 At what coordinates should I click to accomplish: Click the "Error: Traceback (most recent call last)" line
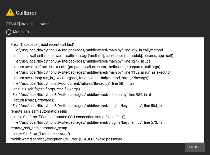[43, 45]
